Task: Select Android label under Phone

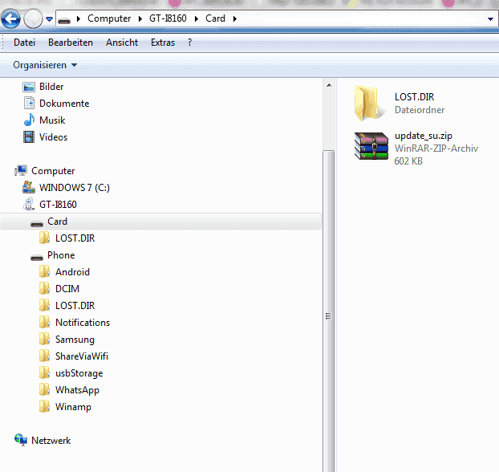Action: click(x=72, y=272)
